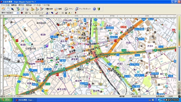Select the rectangle drawing tool
The height and width of the screenshot is (102, 181).
click(36, 13)
